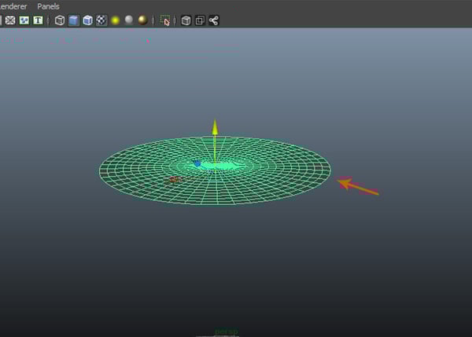472x337 pixels.
Task: Enable wireframe on shaded cube icon
Action: pyautogui.click(x=87, y=20)
